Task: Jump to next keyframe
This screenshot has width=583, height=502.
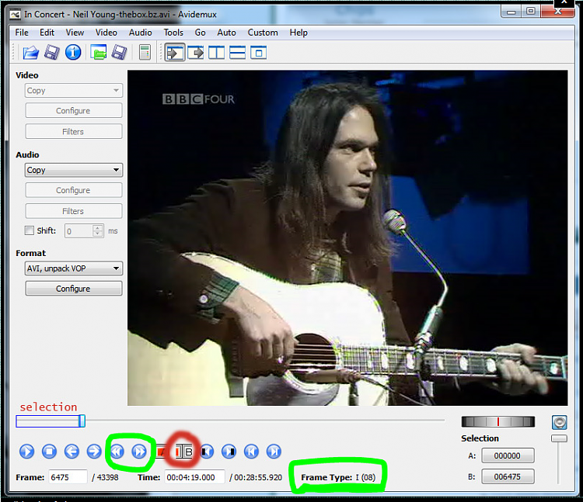Action: tap(139, 452)
